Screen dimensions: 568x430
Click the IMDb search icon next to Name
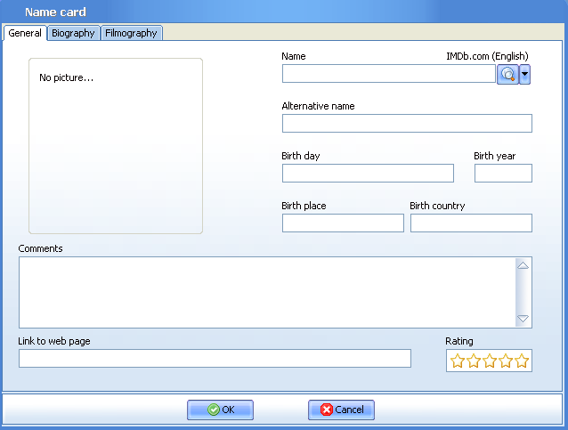507,74
